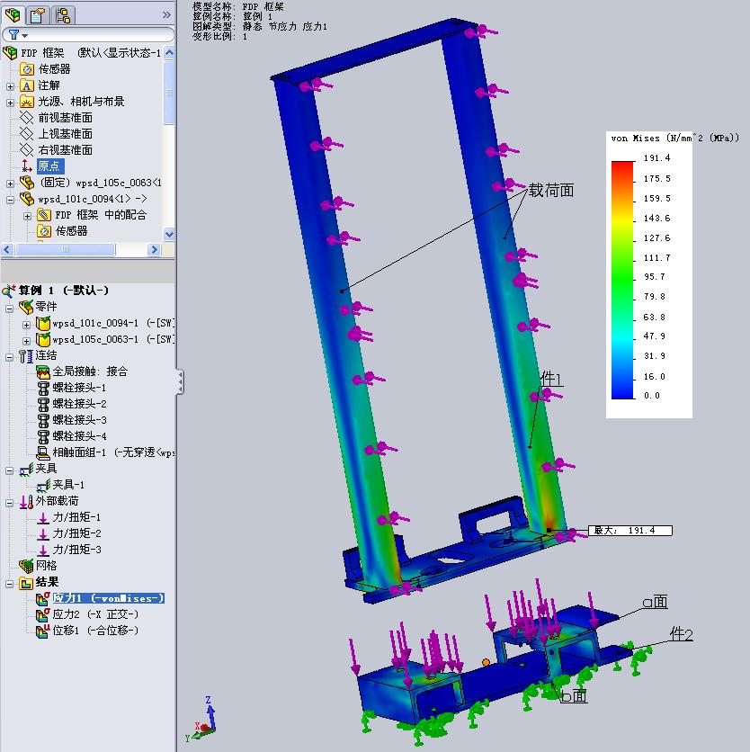Click the von Mises legend title
The height and width of the screenshot is (752, 750).
point(675,139)
